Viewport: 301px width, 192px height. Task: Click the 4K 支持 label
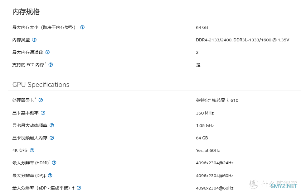[x=20, y=150]
